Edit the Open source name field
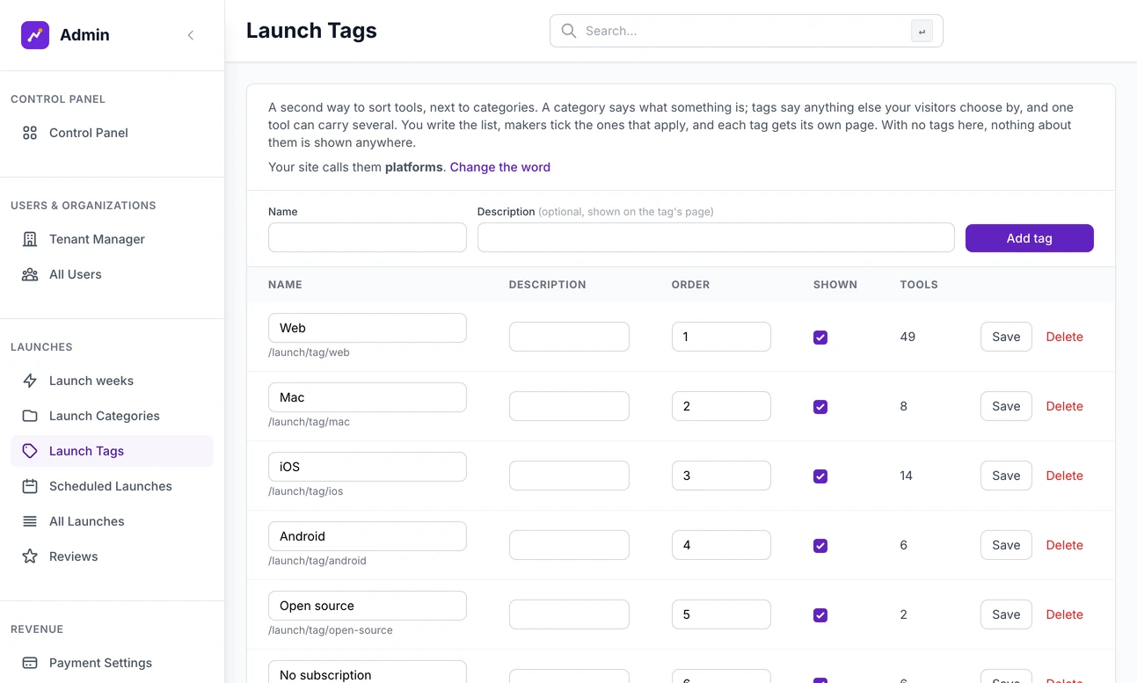The width and height of the screenshot is (1137, 683). [368, 606]
